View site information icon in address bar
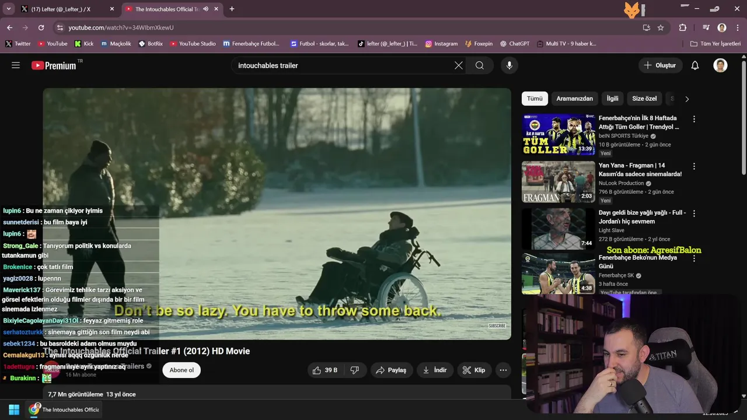747x420 pixels. pos(60,27)
